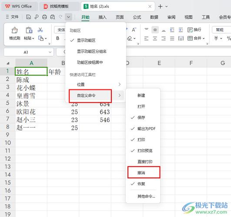
Task: Expand the 位置 submenu
Action: pyautogui.click(x=95, y=84)
